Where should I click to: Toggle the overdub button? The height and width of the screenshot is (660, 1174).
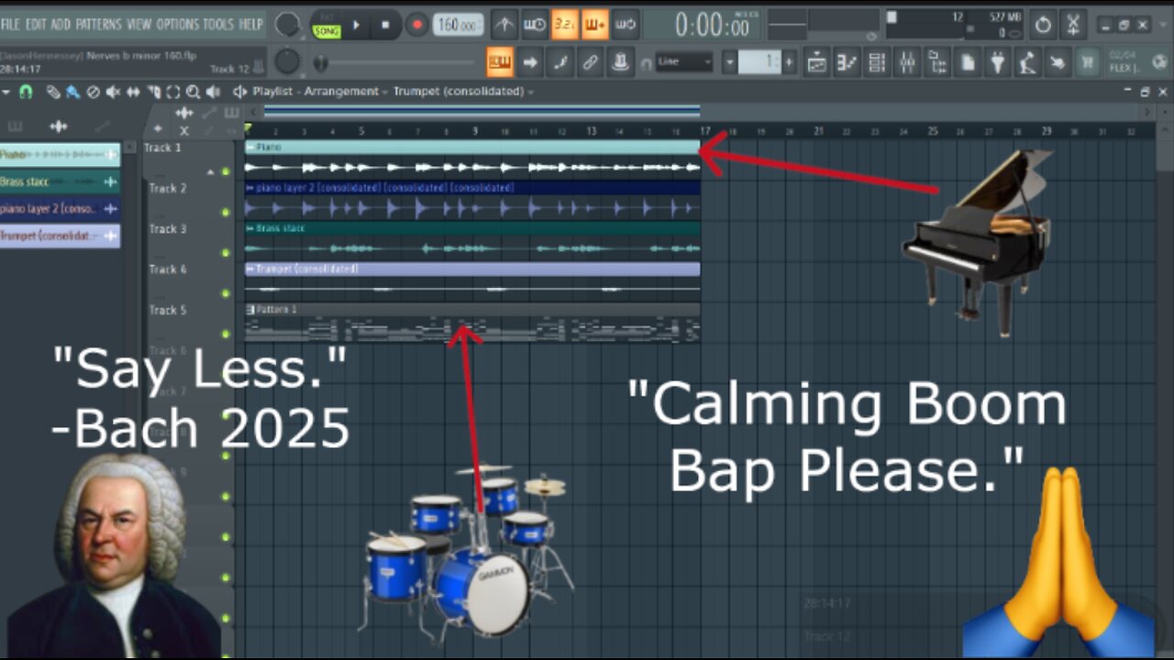[594, 25]
